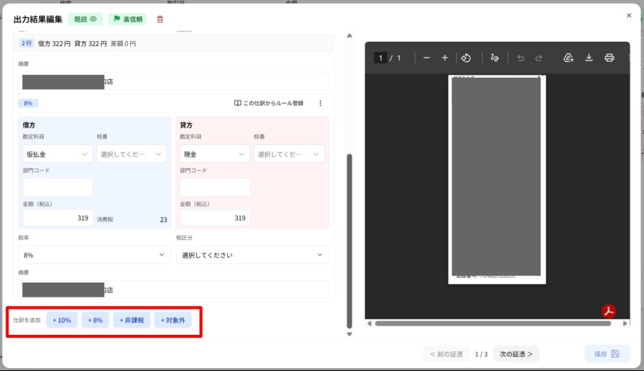The width and height of the screenshot is (644, 371).
Task: Go to 次の証憑 next voucher
Action: pos(516,354)
